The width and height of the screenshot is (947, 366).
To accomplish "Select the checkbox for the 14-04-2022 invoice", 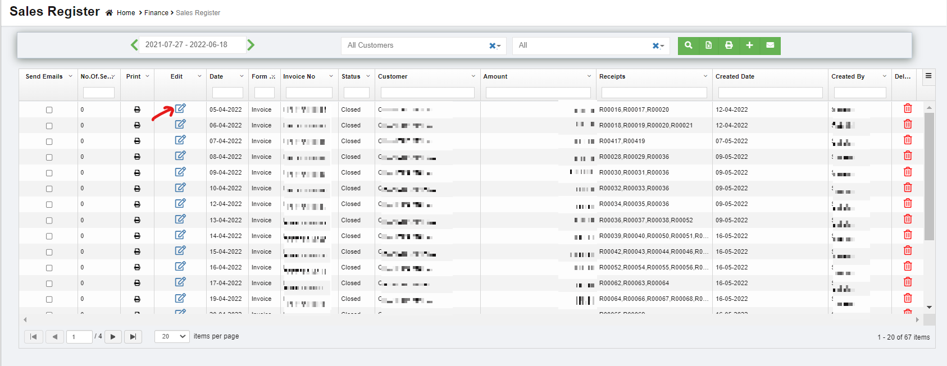I will pos(49,236).
